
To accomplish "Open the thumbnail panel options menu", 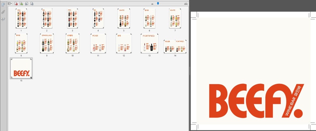I will click(x=10, y=3).
